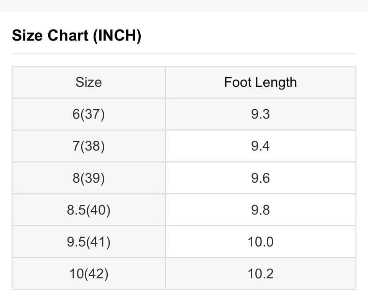This screenshot has height=292, width=368.
Task: Select the 9.3 foot length value
Action: click(x=260, y=114)
